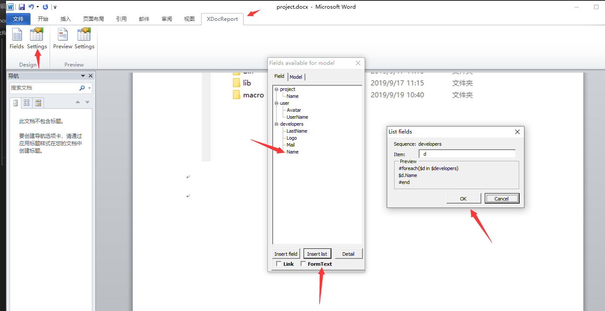Open Settings in the Design group
The height and width of the screenshot is (311, 605).
coord(37,38)
